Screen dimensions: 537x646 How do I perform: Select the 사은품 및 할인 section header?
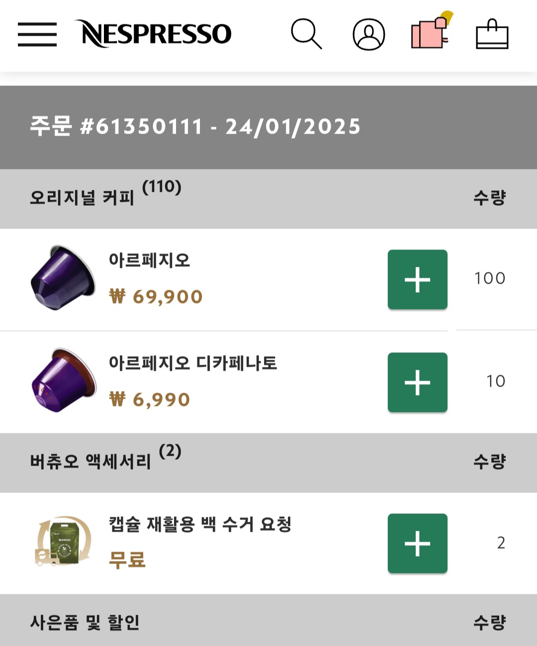point(85,622)
